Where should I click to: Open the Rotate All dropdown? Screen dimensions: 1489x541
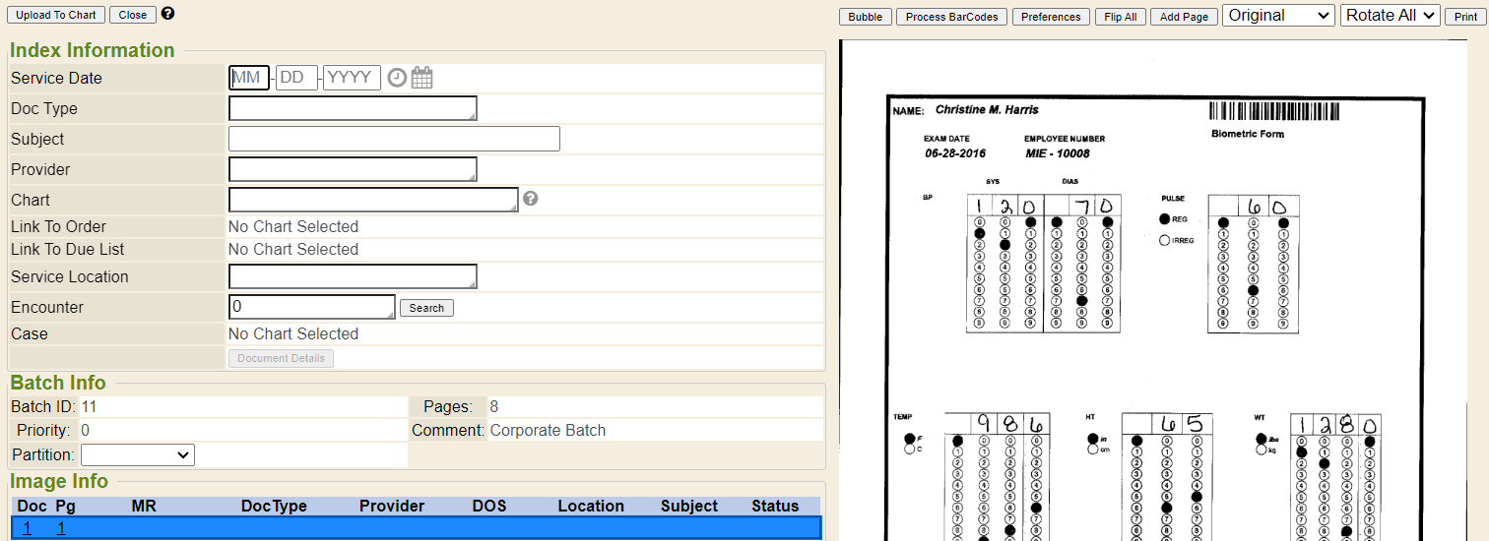click(x=1390, y=16)
